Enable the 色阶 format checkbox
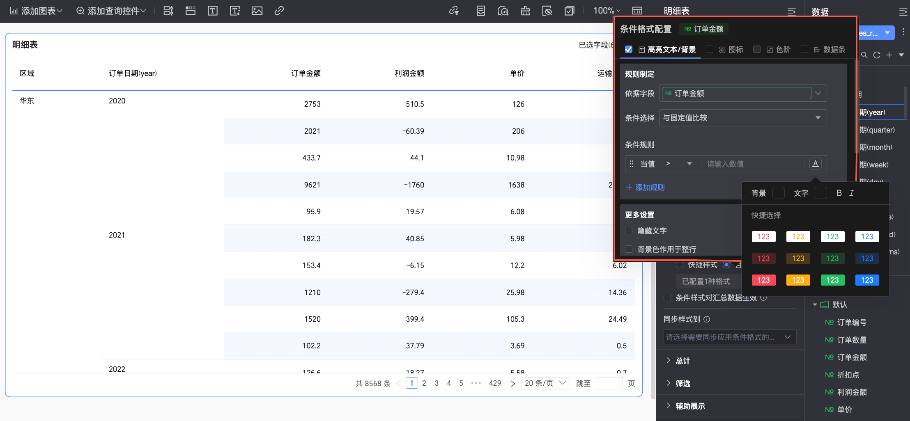 pos(757,49)
